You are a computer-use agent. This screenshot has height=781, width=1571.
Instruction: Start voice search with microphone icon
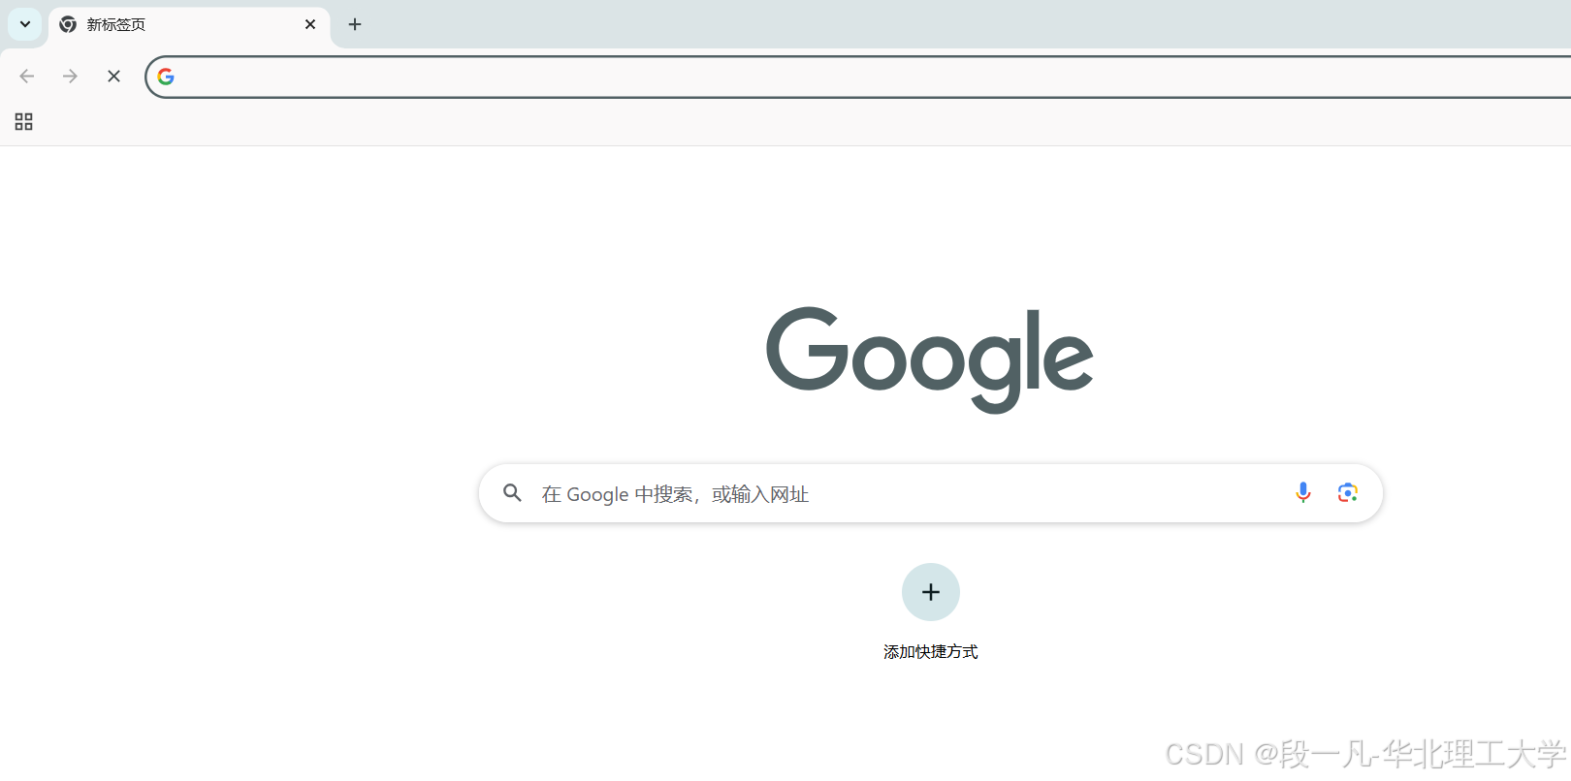[x=1303, y=493]
